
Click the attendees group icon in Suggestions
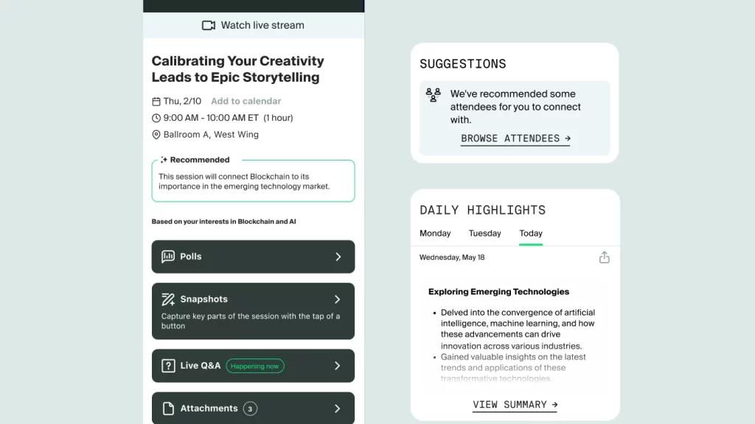[x=433, y=95]
